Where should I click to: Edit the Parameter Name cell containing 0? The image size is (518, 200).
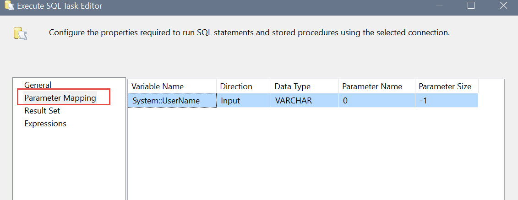click(376, 100)
